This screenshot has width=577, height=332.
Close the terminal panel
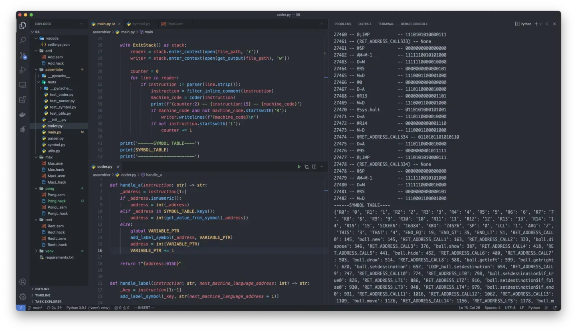click(555, 24)
